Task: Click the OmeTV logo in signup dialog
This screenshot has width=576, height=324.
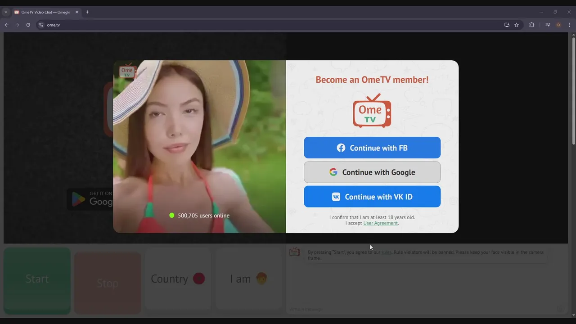Action: tap(372, 111)
